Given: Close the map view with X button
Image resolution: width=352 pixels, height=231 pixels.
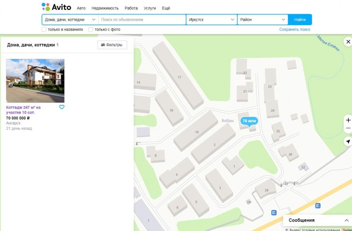Looking at the screenshot, I should click(x=348, y=42).
